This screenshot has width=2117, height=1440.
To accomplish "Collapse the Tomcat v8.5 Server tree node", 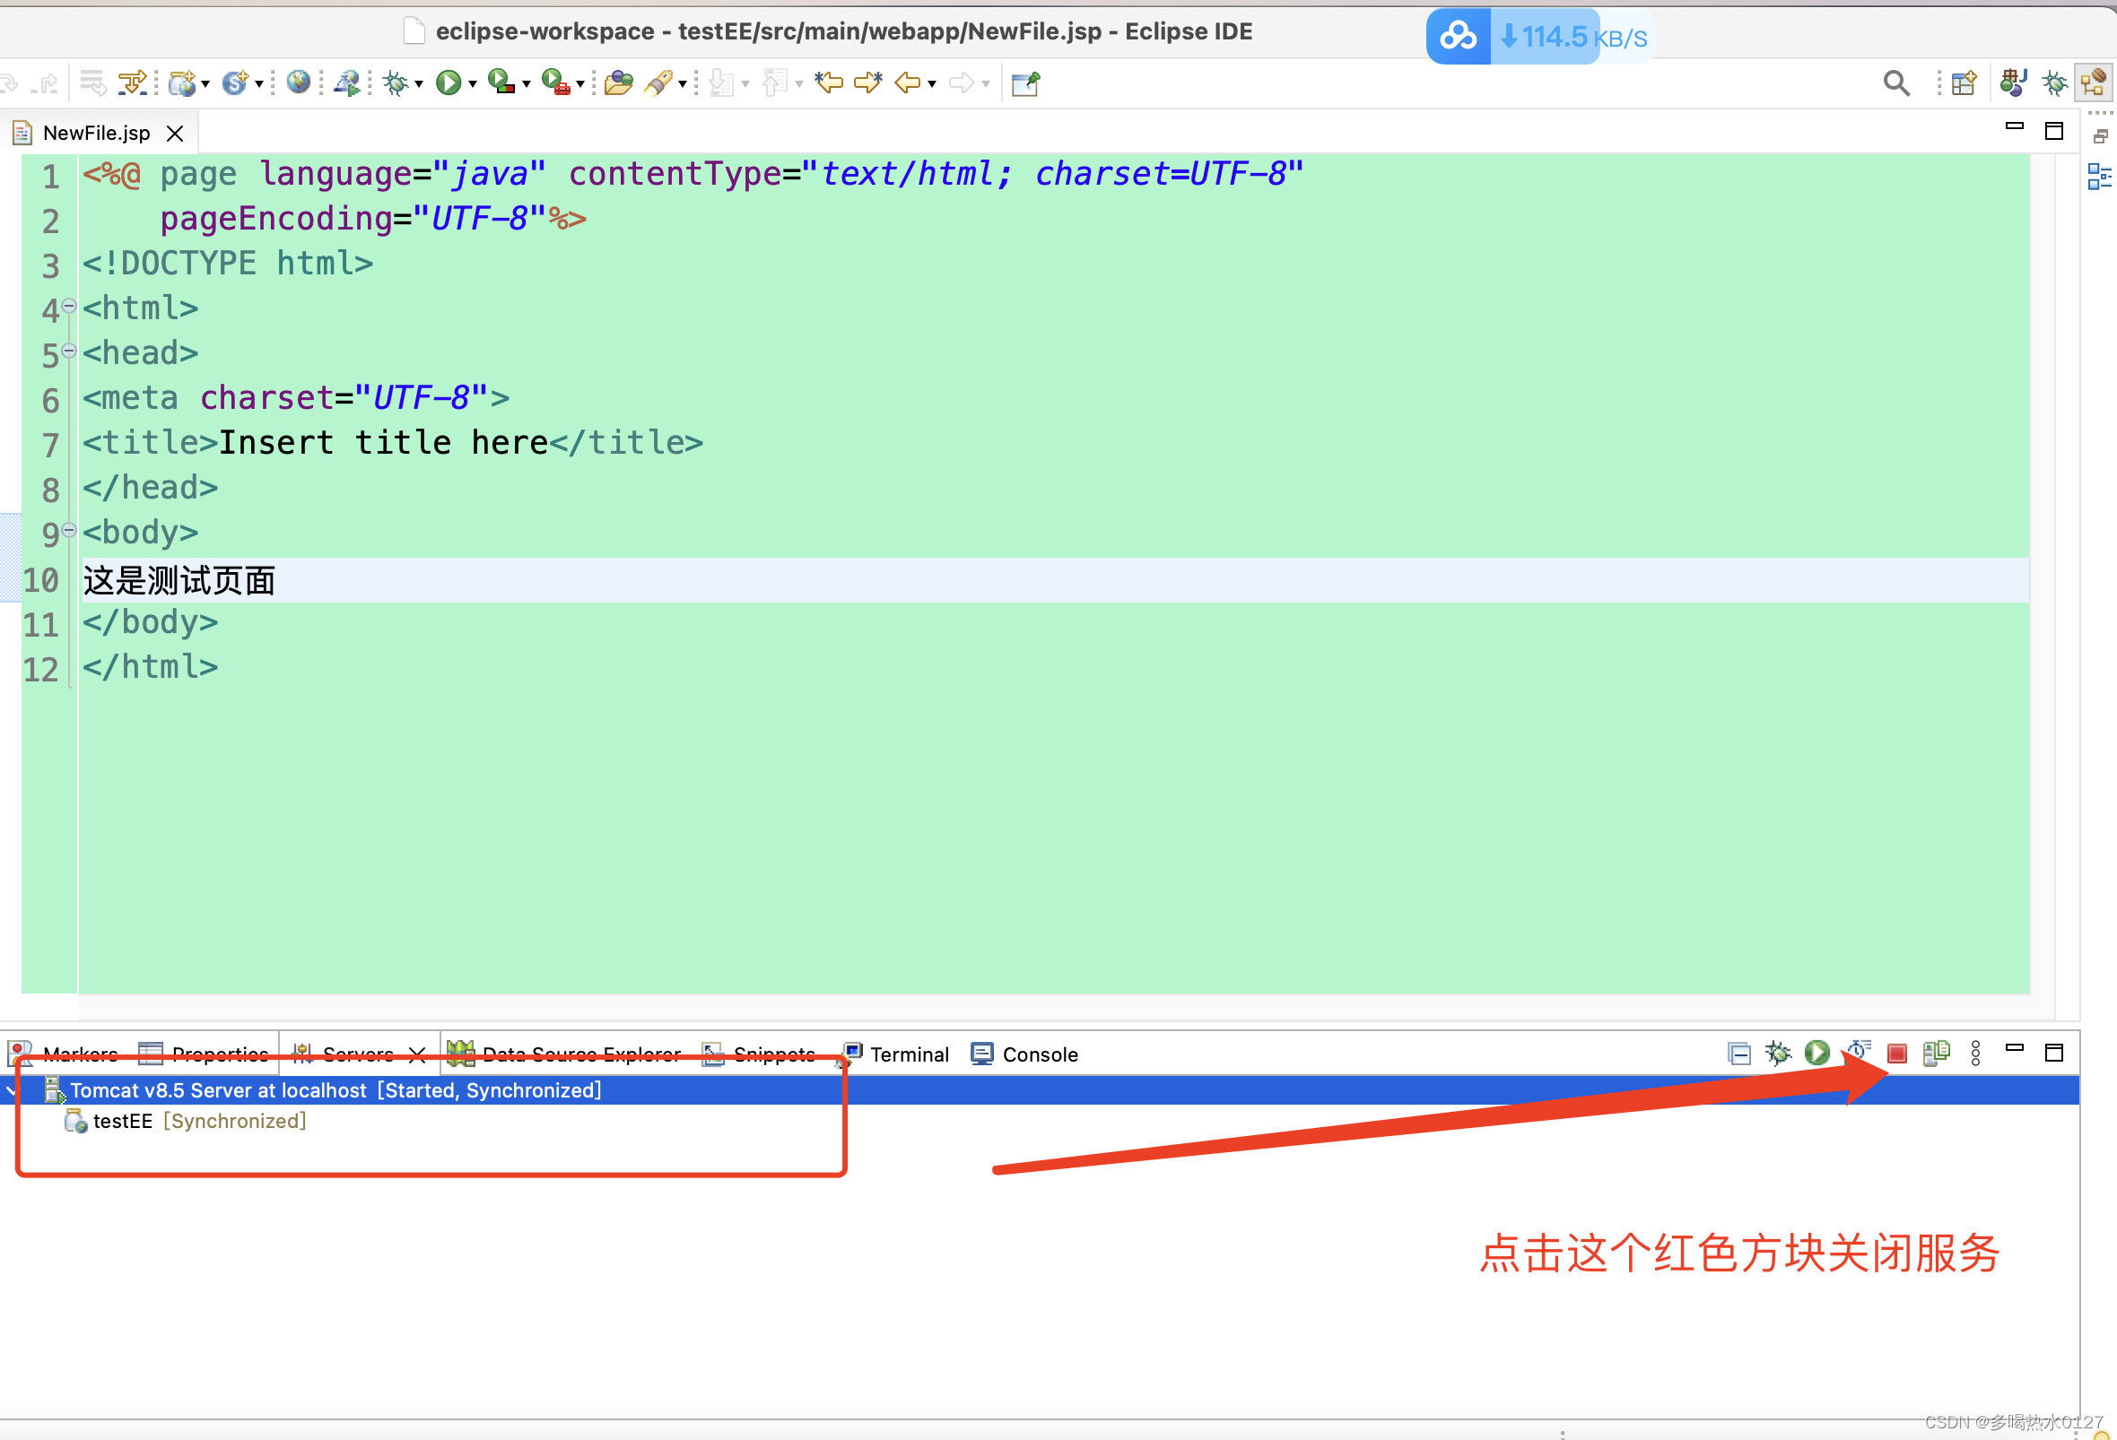I will pos(11,1089).
